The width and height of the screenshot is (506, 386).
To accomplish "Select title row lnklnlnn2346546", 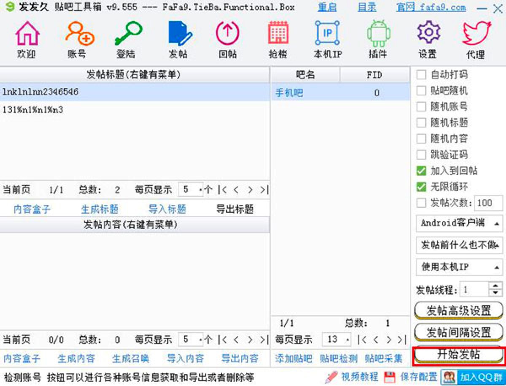I will 135,92.
